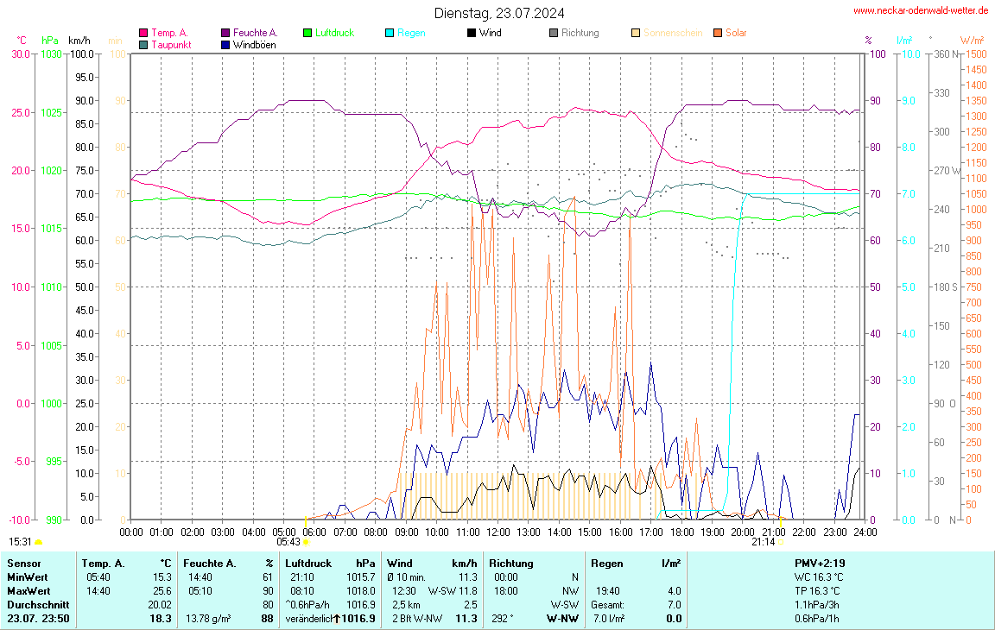
Task: Click the Sonnenschein legend square
Action: coord(636,33)
